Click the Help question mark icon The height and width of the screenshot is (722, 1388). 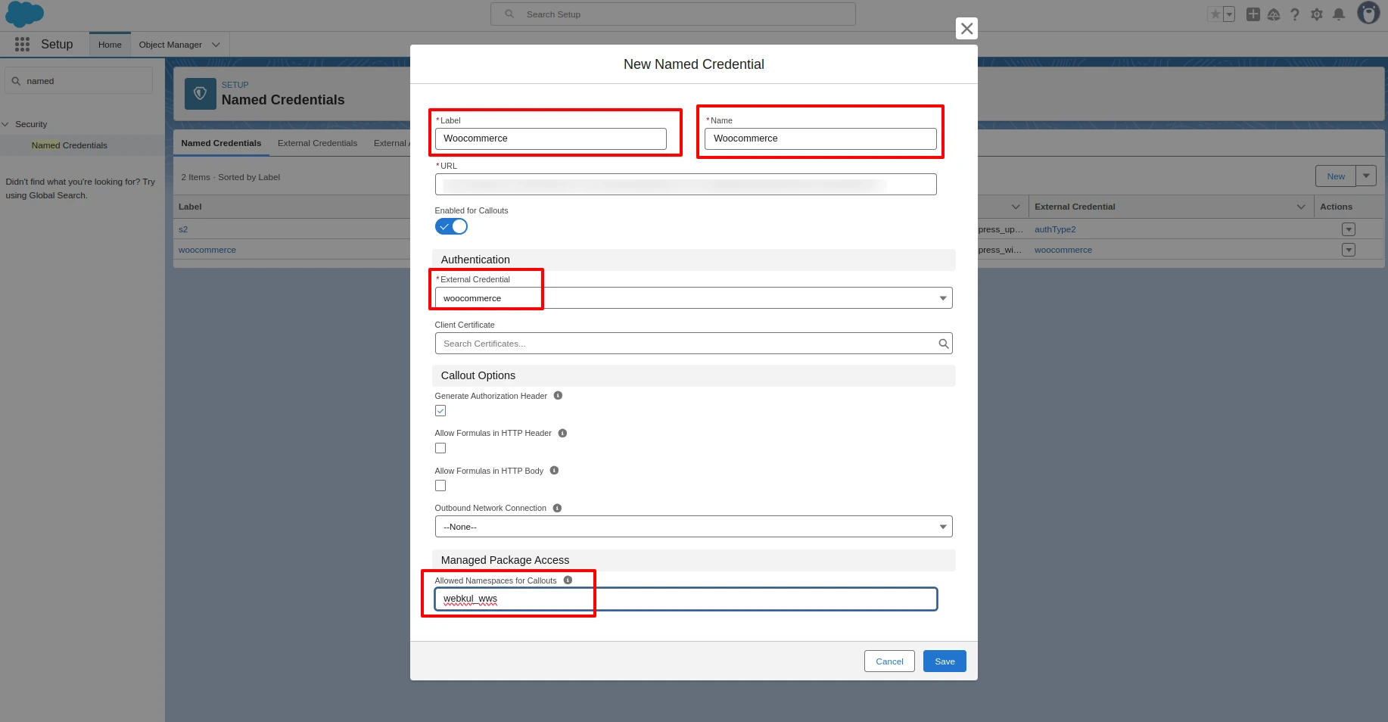click(1295, 14)
